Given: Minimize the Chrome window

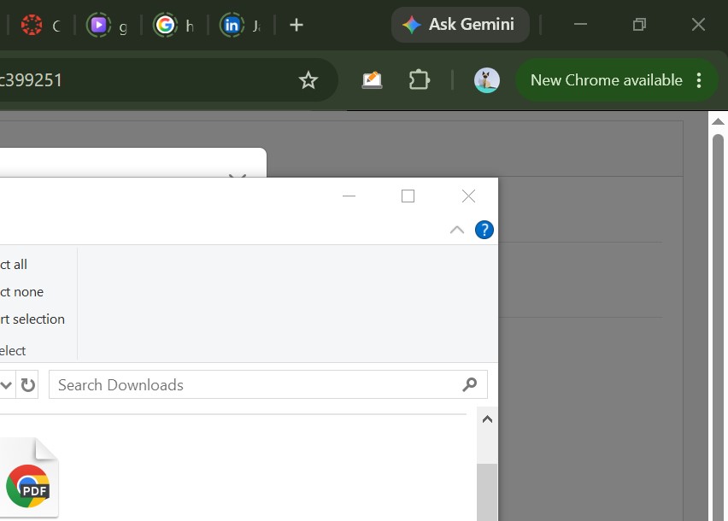Looking at the screenshot, I should [x=580, y=25].
